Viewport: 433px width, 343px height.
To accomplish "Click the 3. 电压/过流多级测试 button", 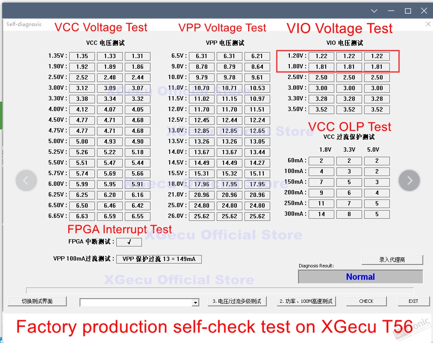I will (x=237, y=301).
